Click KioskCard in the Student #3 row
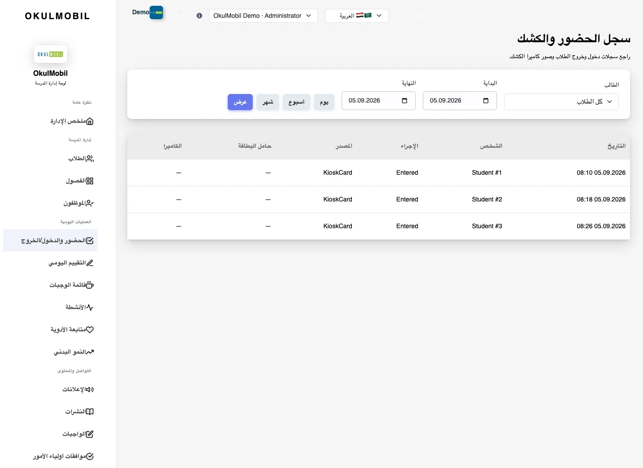 [x=338, y=226]
